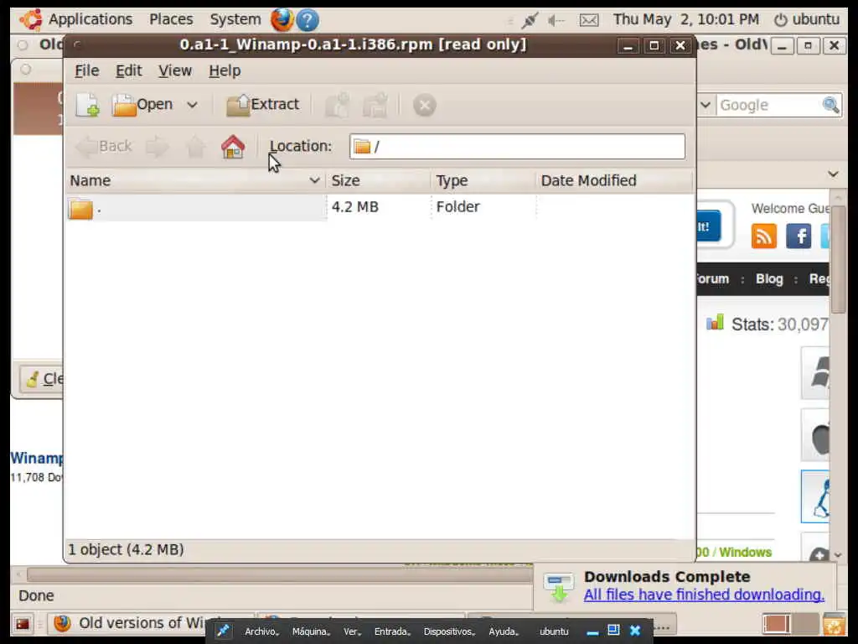Open the Ver menu in VirtualBox bar
This screenshot has height=644, width=858.
(x=352, y=631)
